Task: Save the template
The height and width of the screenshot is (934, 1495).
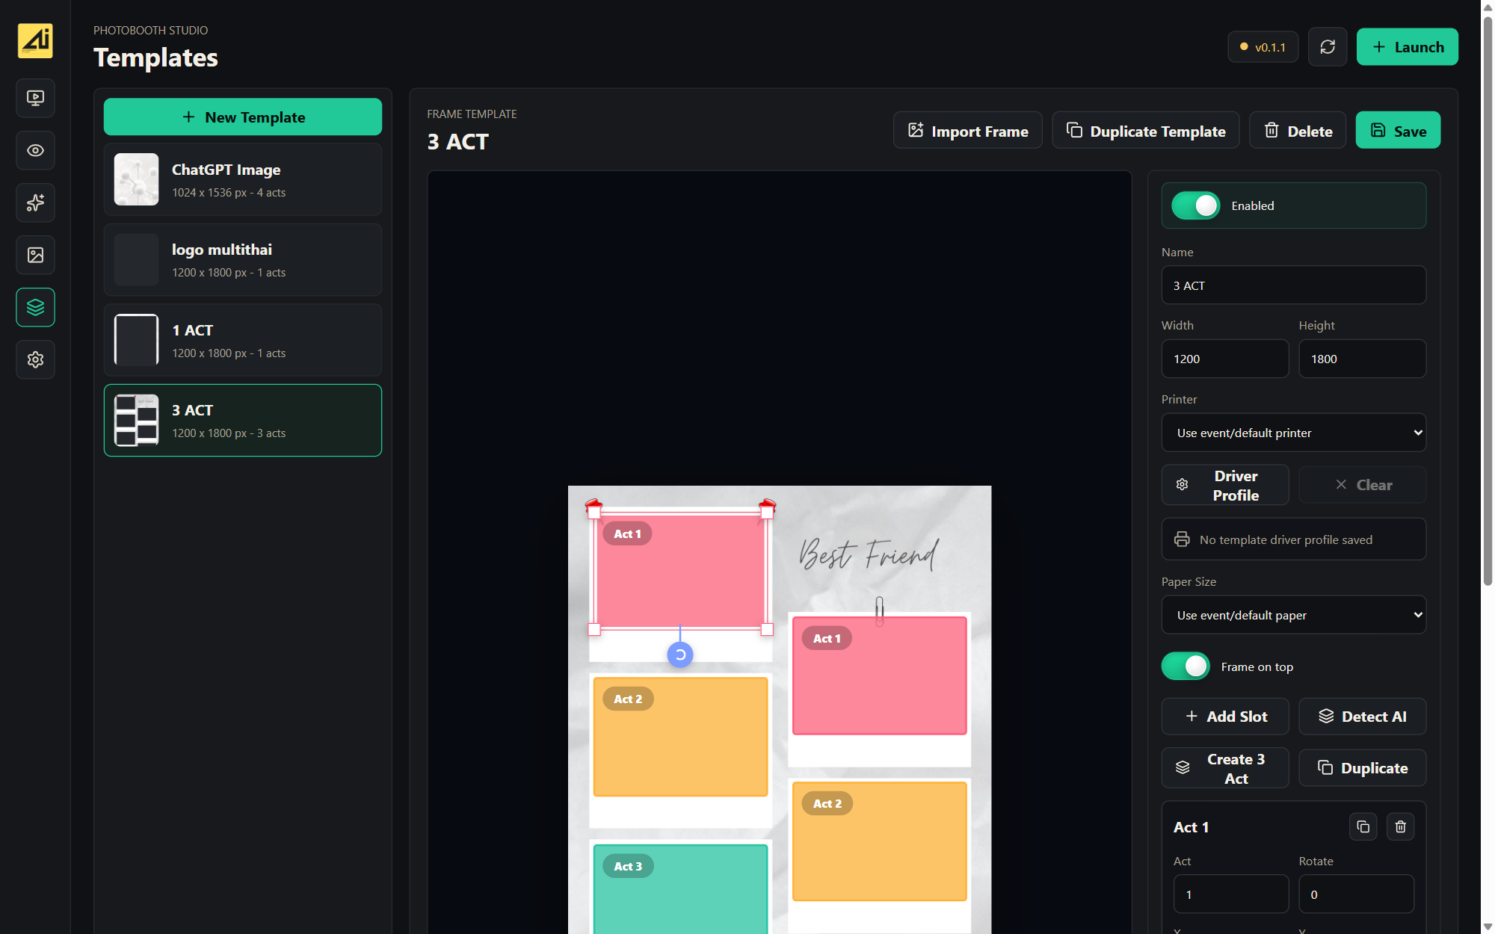Action: [1398, 131]
